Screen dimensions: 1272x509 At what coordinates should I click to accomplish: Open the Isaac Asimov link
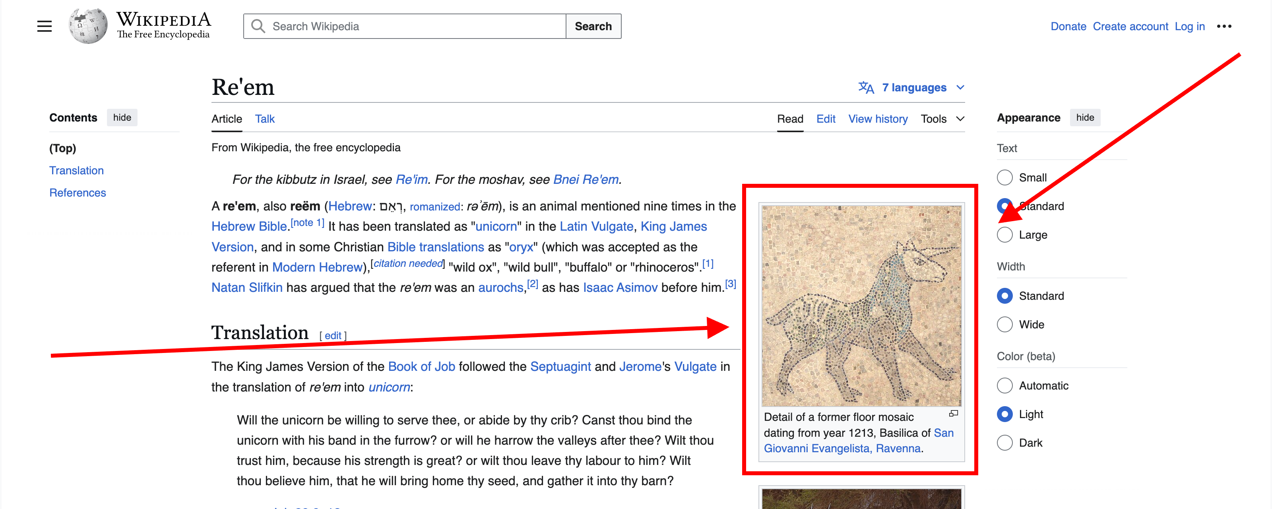pyautogui.click(x=620, y=287)
